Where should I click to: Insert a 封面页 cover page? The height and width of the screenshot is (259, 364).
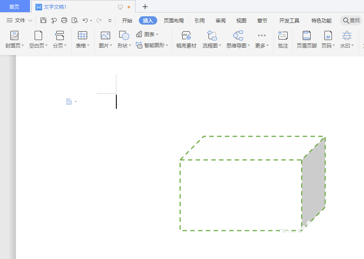pyautogui.click(x=13, y=40)
